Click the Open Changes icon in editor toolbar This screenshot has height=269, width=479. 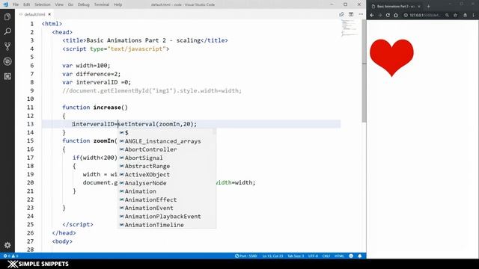point(341,14)
